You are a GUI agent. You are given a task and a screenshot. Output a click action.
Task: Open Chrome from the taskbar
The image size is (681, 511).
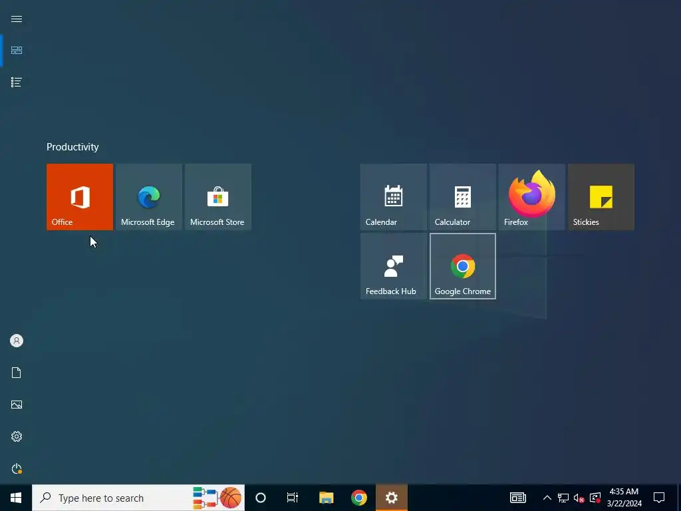point(359,498)
